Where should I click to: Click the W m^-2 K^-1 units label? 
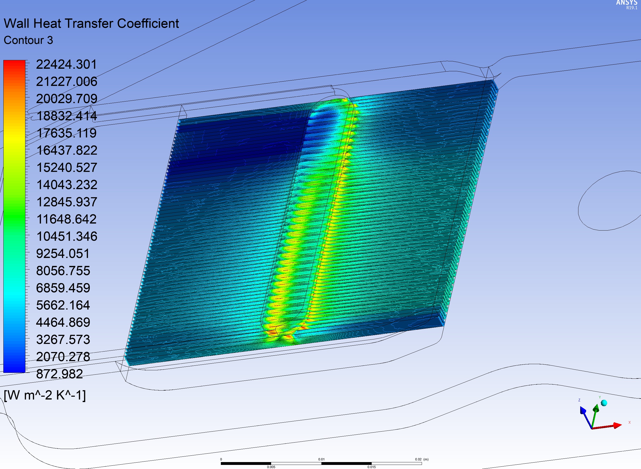pyautogui.click(x=45, y=395)
